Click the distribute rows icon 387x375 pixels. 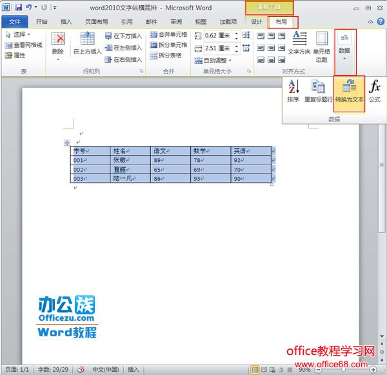point(246,35)
